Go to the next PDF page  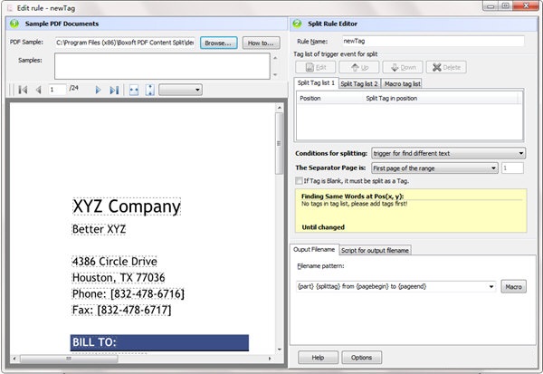98,91
